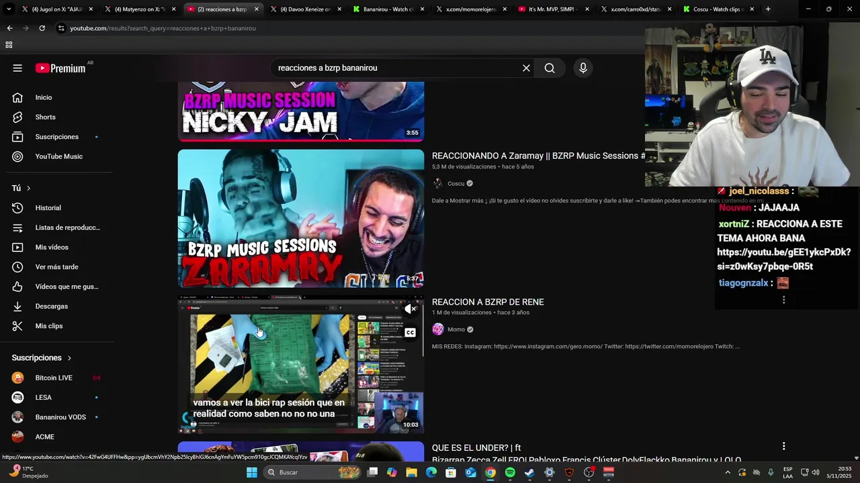The image size is (860, 483).
Task: Open Spotify from the Windows taskbar
Action: click(510, 472)
